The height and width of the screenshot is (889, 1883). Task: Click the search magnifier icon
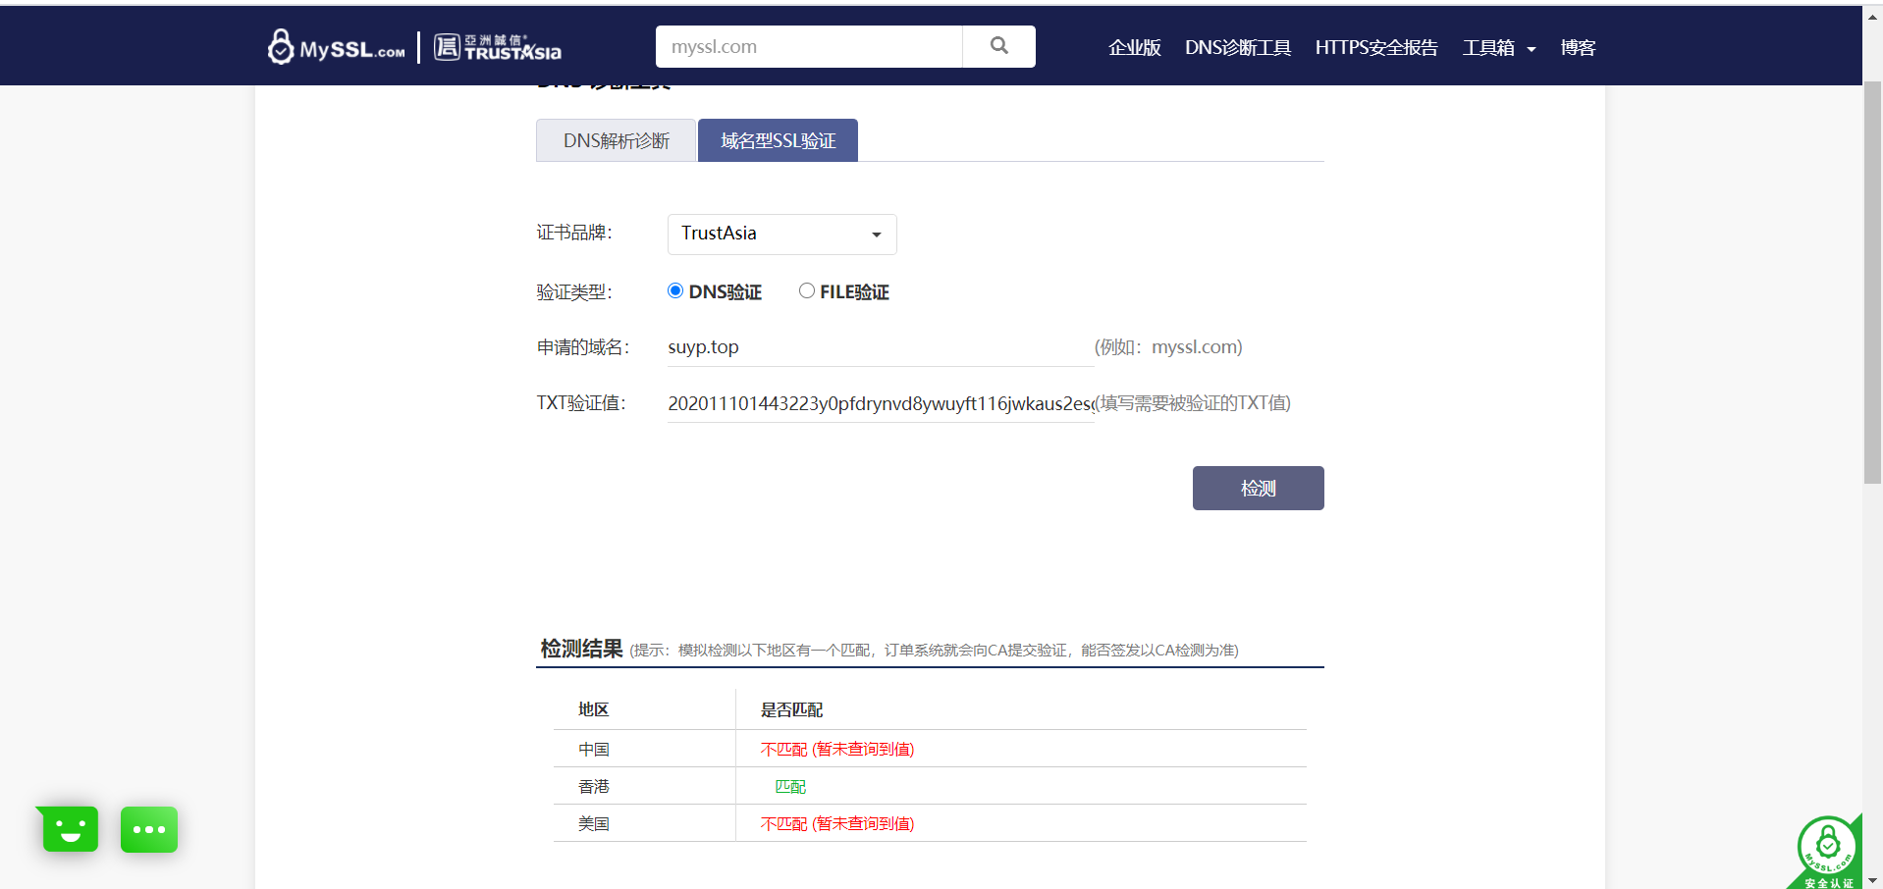(x=998, y=45)
